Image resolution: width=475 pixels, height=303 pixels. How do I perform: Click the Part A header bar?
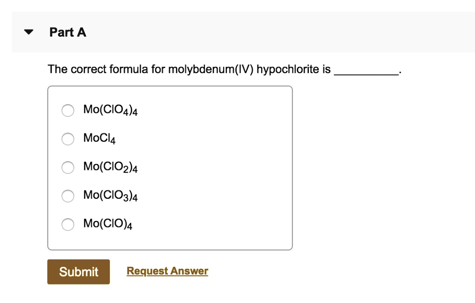tap(237, 32)
